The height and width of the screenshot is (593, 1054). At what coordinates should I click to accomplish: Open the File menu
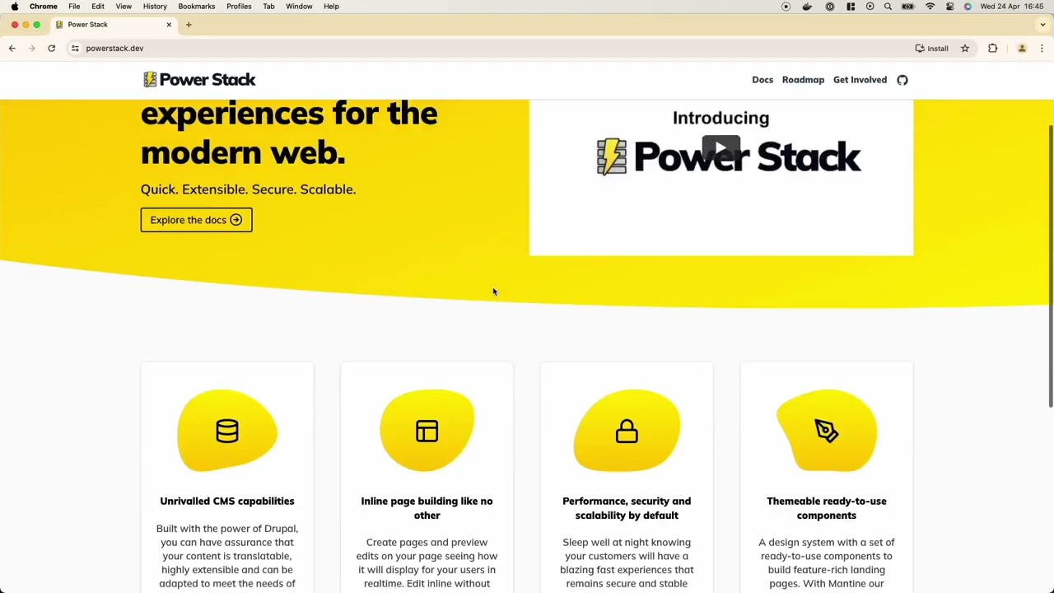pyautogui.click(x=74, y=7)
